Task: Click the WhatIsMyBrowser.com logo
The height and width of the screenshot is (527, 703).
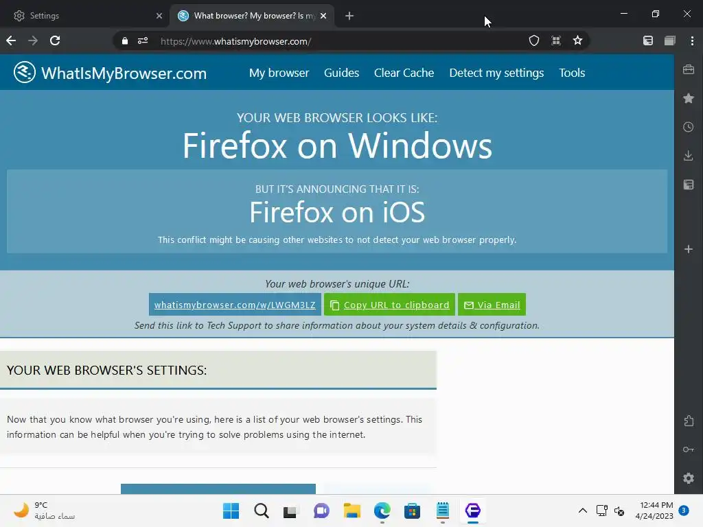Action: pyautogui.click(x=111, y=73)
